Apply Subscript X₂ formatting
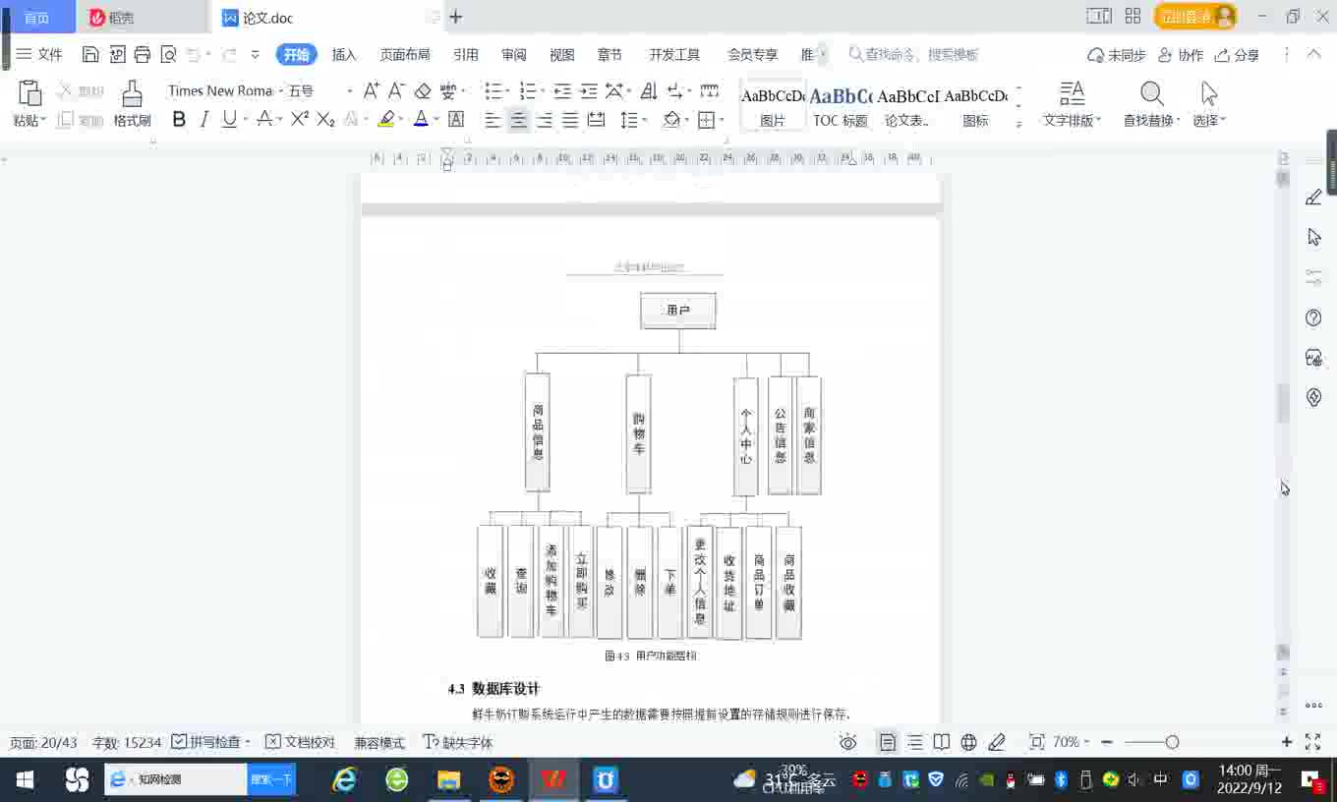 (325, 119)
